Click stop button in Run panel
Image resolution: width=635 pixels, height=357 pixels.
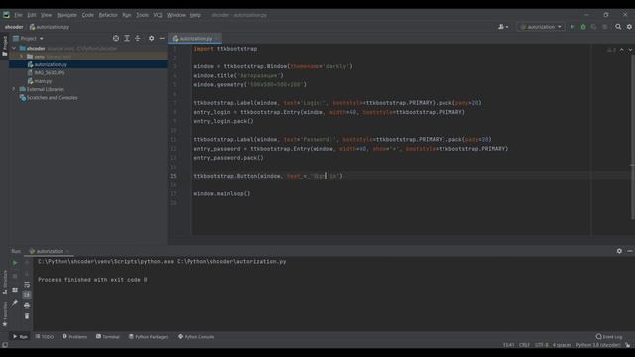[15, 276]
